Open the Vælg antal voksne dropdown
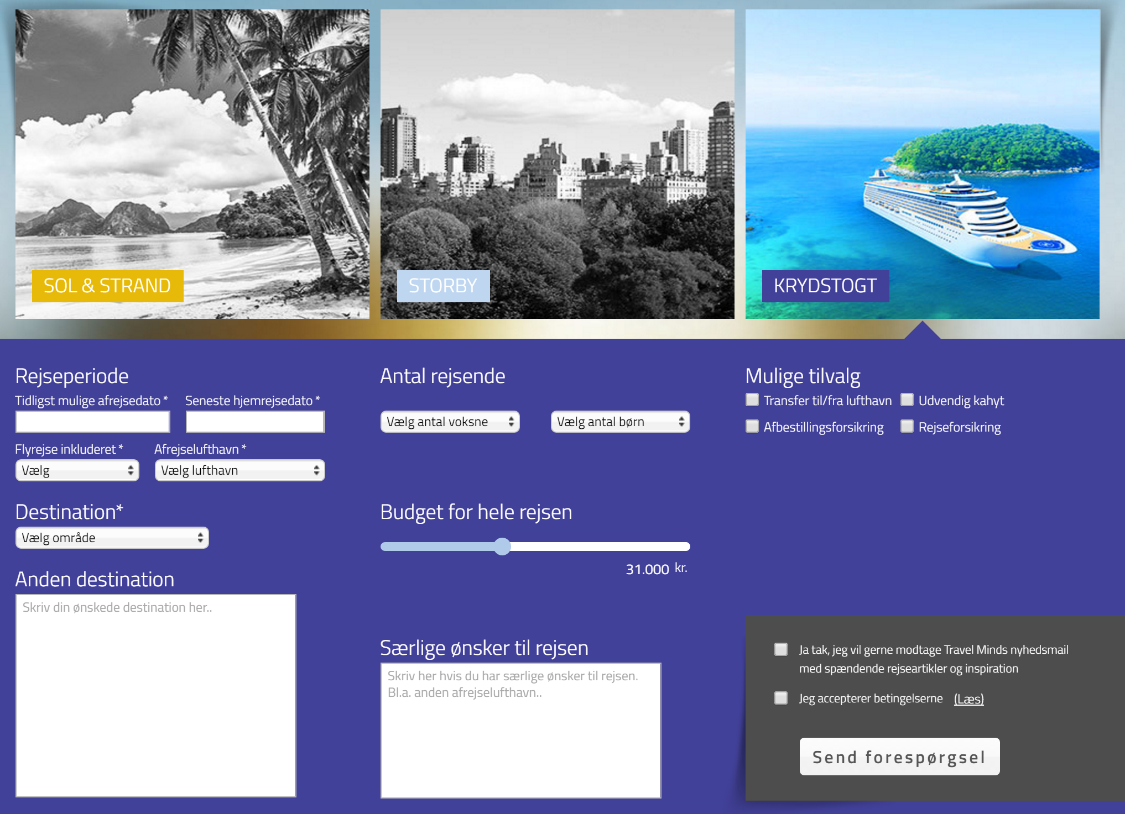The width and height of the screenshot is (1125, 814). (450, 422)
